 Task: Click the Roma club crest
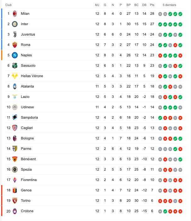click(15, 45)
